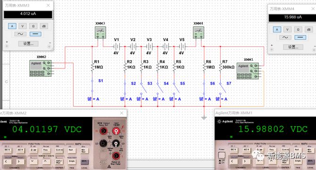Screen dimensions: 316x170
Task: Click DC V button on Agilent XMM2 panel
Action: point(7,150)
